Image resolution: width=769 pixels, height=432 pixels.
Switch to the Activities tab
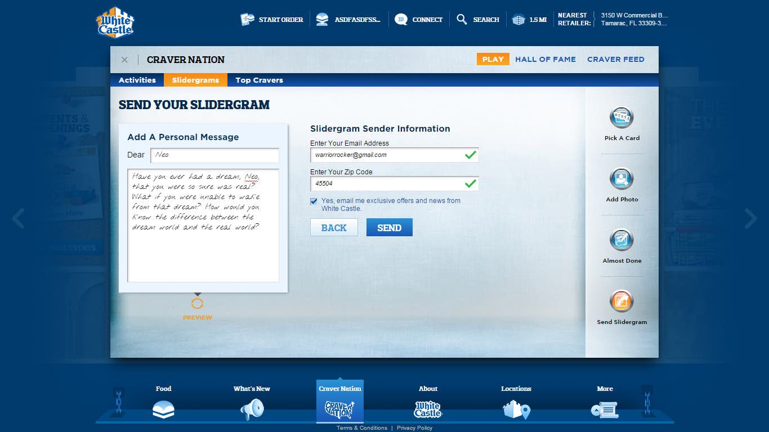[x=137, y=80]
